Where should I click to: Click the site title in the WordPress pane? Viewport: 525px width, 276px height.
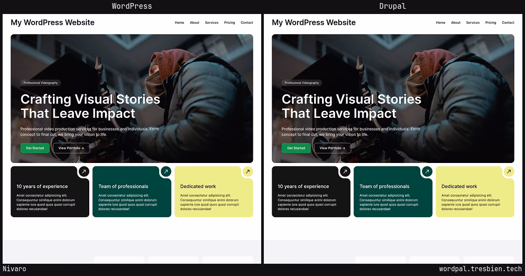pyautogui.click(x=52, y=22)
